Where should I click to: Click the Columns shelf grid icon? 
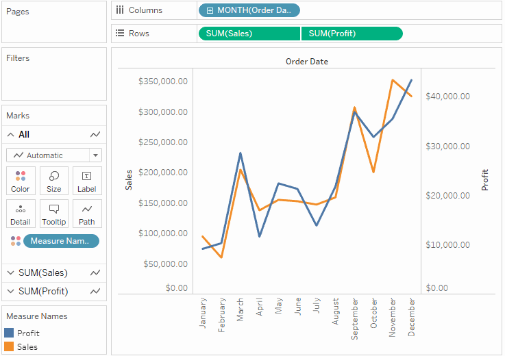point(120,10)
